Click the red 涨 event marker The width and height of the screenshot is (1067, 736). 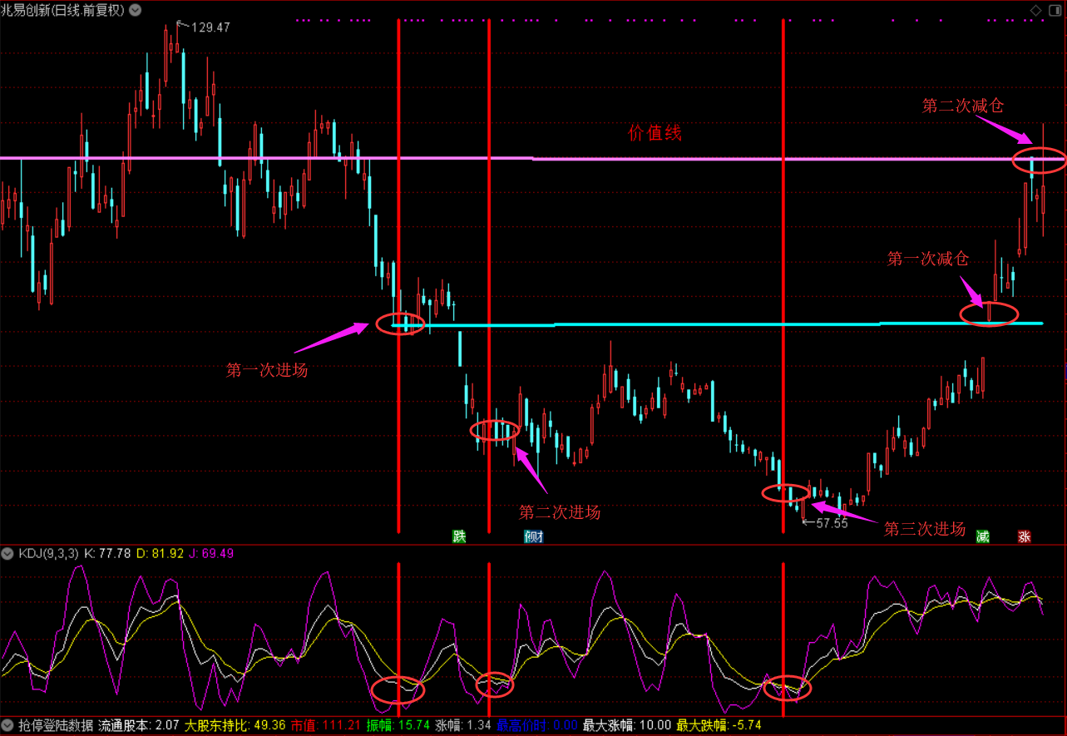[x=1025, y=536]
